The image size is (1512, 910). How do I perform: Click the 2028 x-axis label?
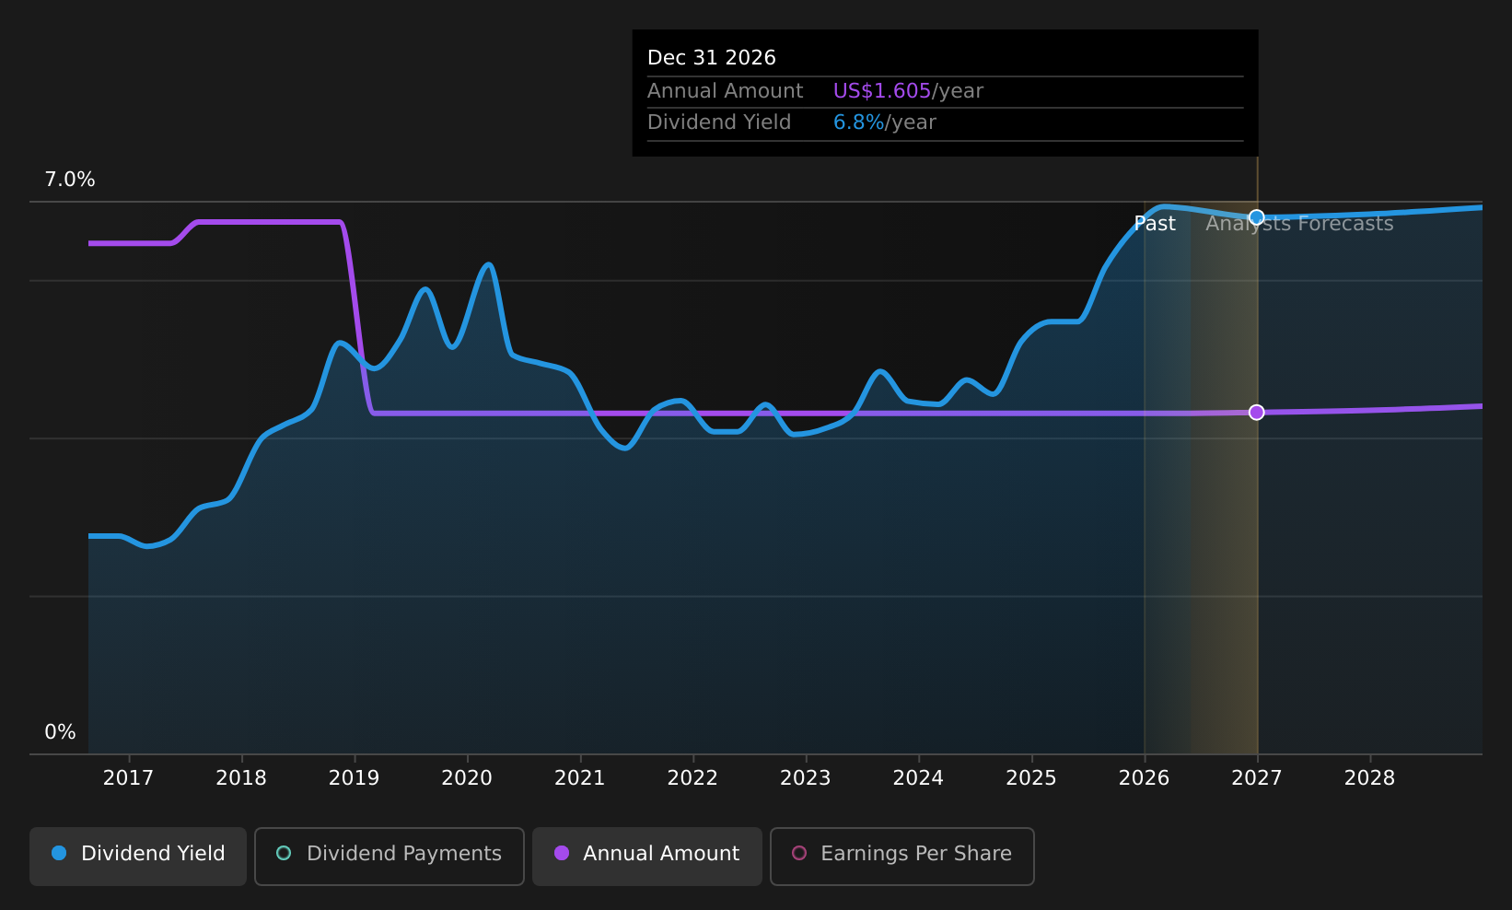[1369, 778]
